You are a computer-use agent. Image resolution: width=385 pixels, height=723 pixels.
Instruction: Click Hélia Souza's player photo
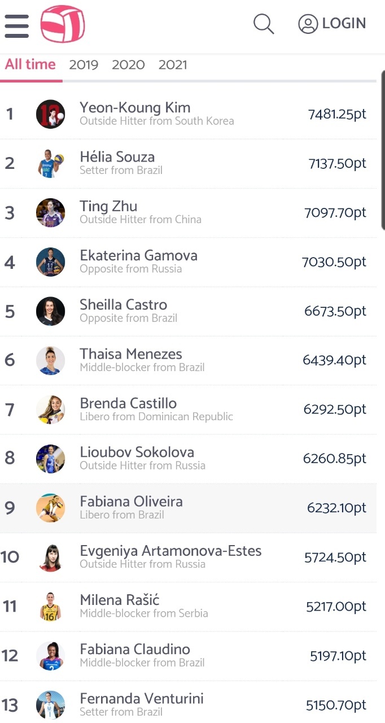[50, 163]
